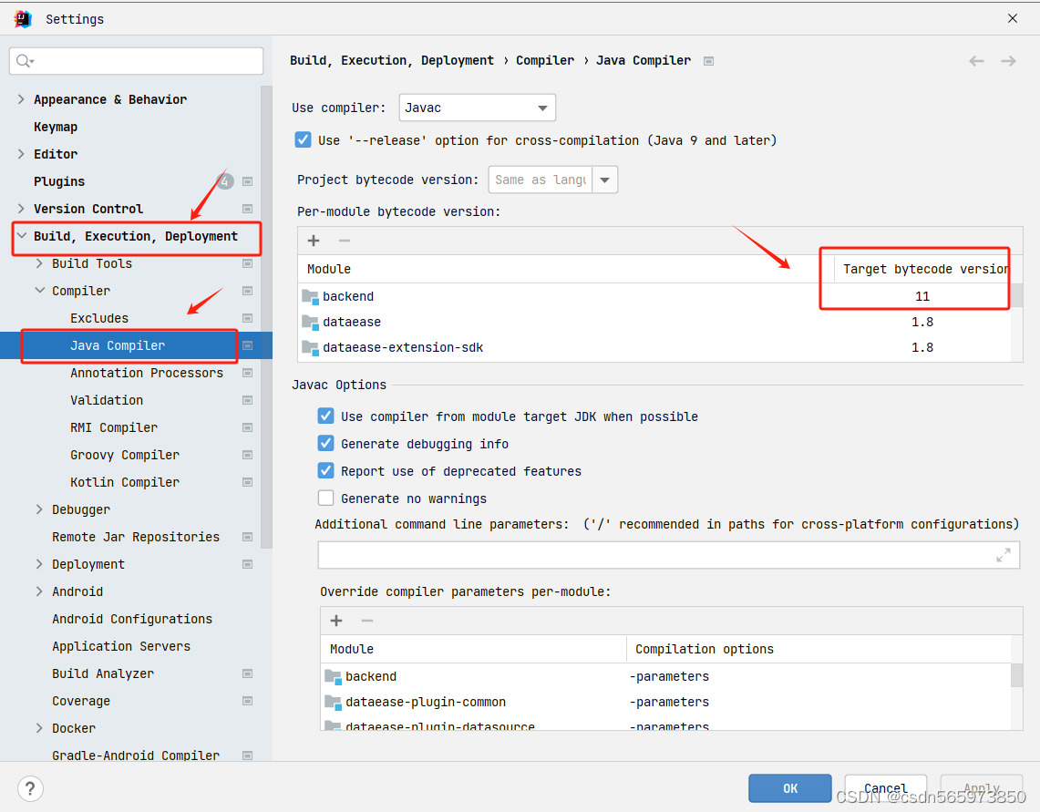This screenshot has width=1040, height=812.
Task: Collapse Build, Execution, Deployment section
Action: click(x=21, y=236)
